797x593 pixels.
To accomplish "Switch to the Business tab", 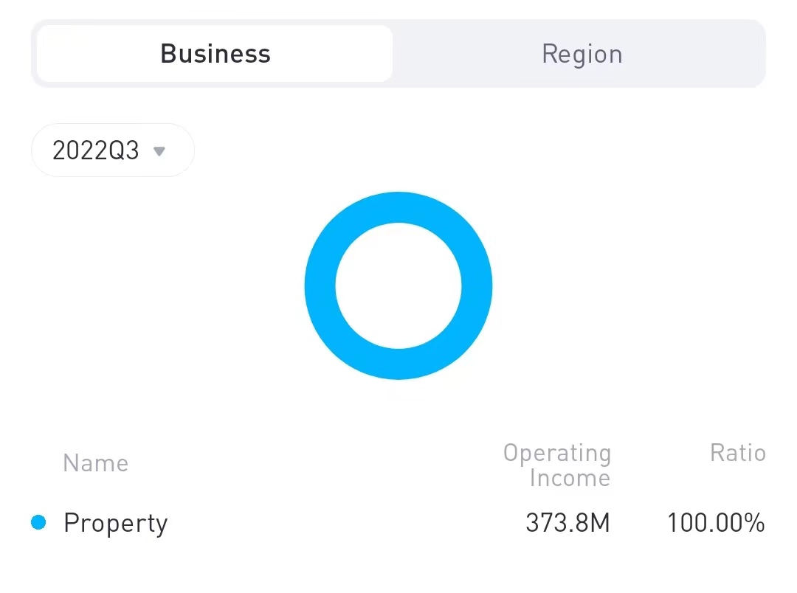I will (215, 54).
